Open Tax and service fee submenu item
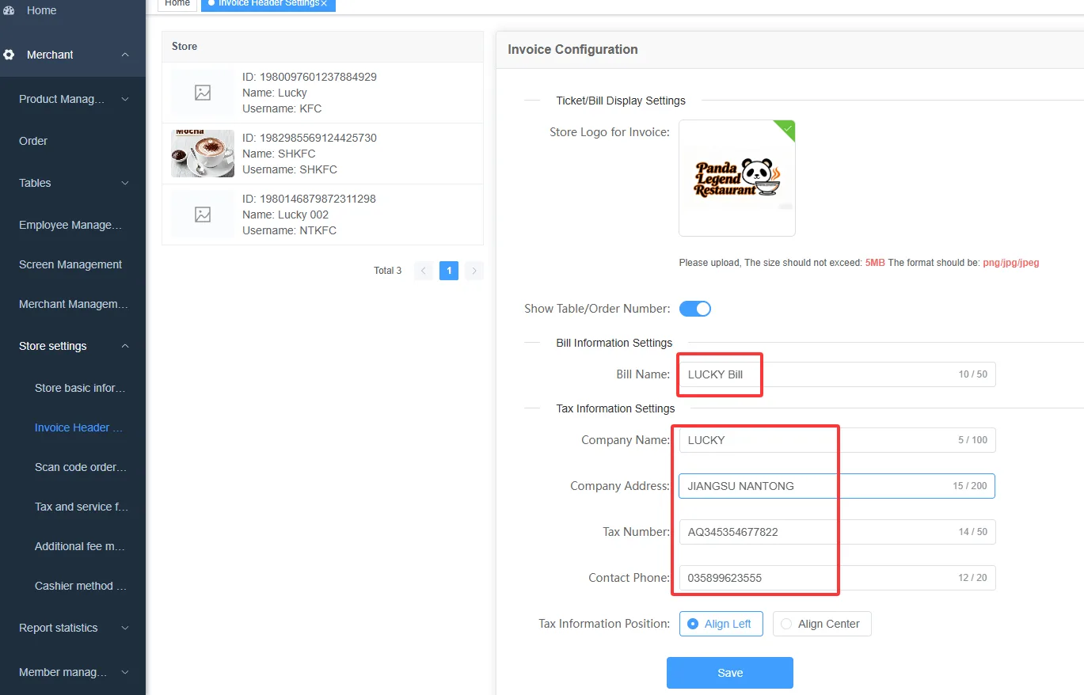Image resolution: width=1084 pixels, height=695 pixels. (73, 507)
